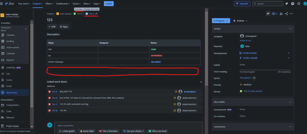Click the Add button under title
307x134 pixels.
click(52, 27)
